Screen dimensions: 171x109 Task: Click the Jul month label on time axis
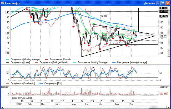coord(101,104)
